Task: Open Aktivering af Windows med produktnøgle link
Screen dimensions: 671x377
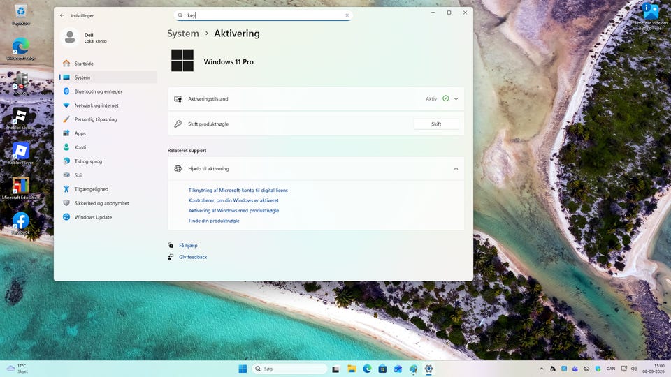Action: [233, 211]
